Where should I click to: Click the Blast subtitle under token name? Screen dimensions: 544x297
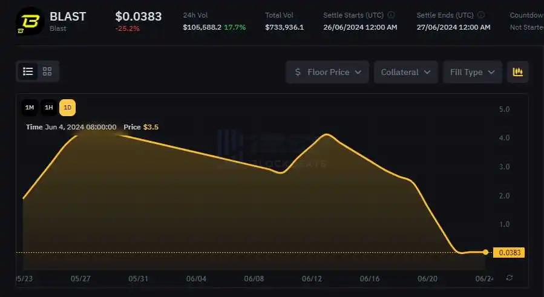58,28
